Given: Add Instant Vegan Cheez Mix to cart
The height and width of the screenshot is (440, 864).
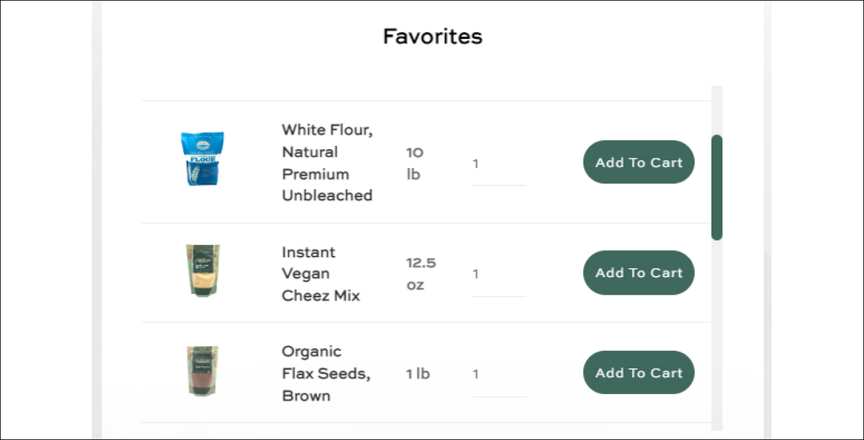Looking at the screenshot, I should (639, 273).
